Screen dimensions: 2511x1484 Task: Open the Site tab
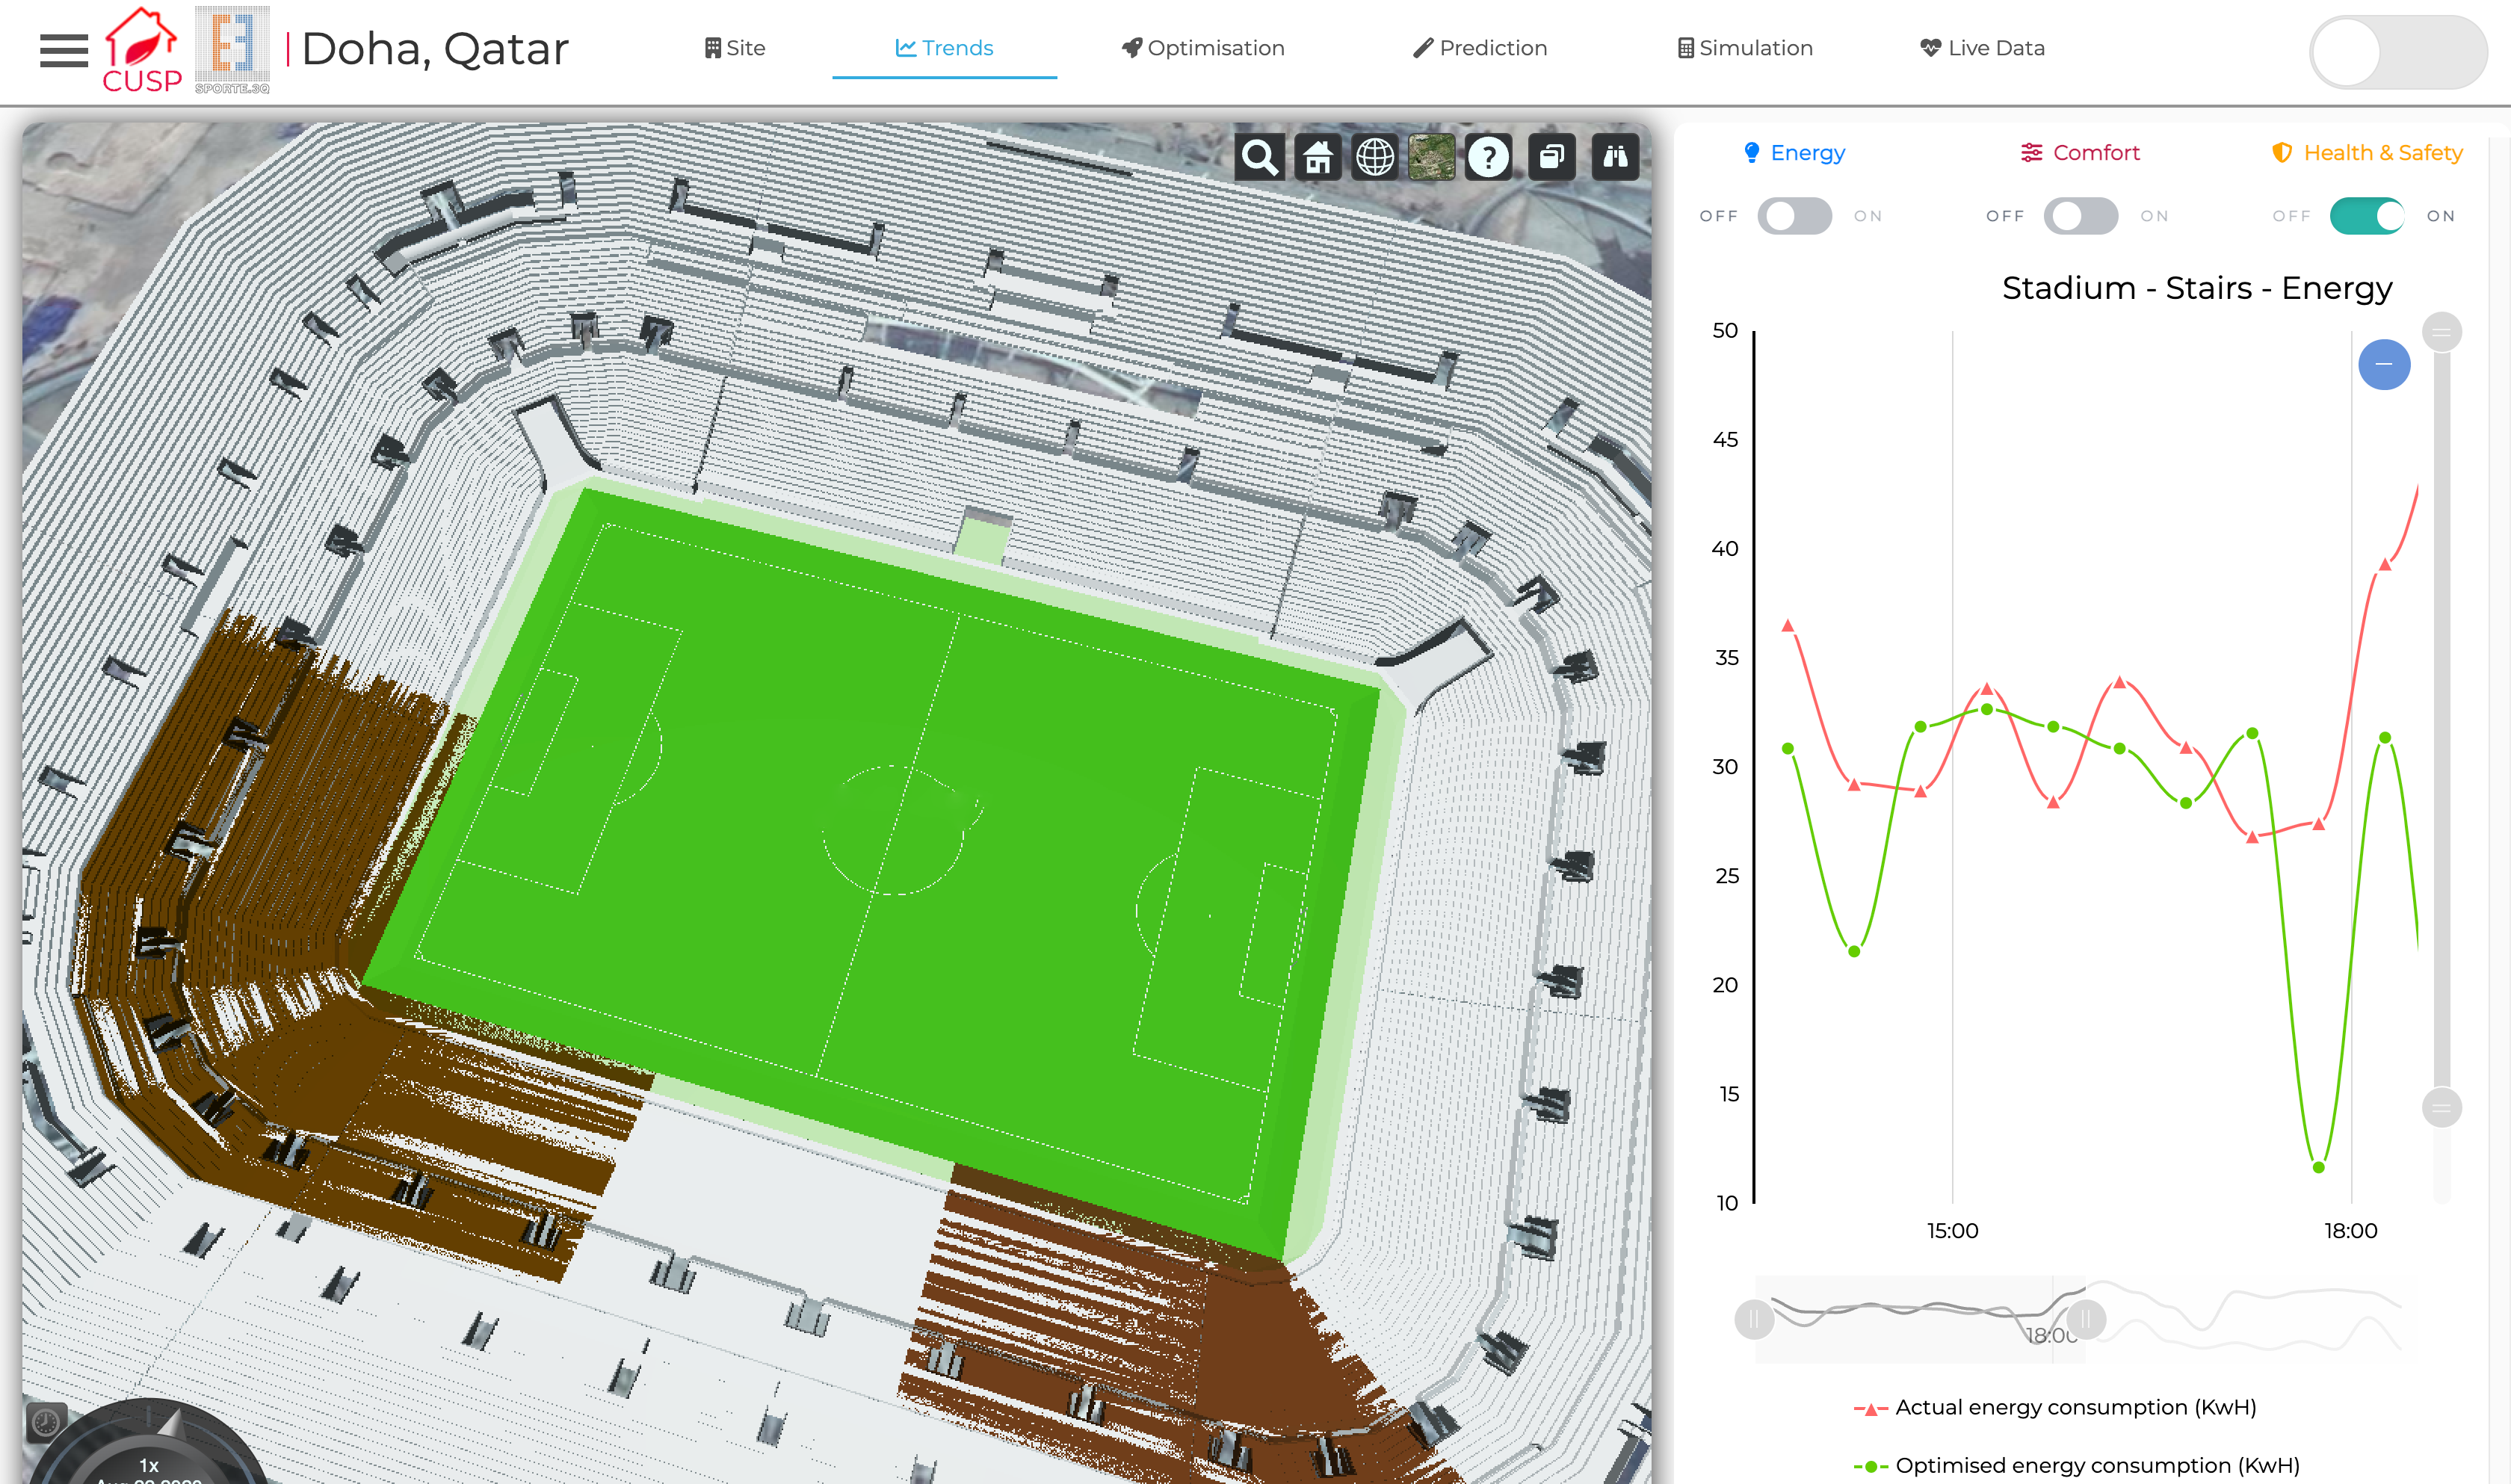(x=735, y=48)
